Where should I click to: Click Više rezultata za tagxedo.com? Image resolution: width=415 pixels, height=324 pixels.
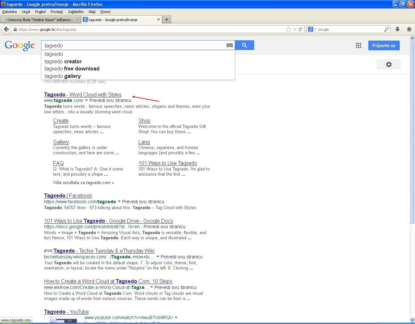tap(84, 183)
